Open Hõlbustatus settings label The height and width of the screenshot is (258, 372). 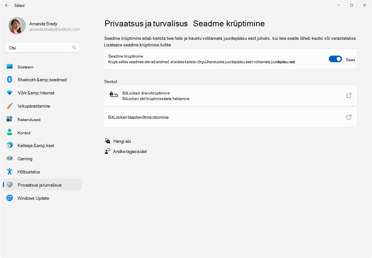[x=29, y=172]
